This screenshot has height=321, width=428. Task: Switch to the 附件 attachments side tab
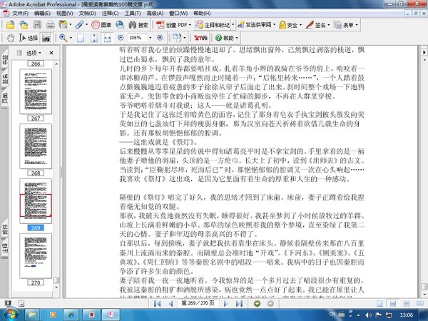(5, 230)
